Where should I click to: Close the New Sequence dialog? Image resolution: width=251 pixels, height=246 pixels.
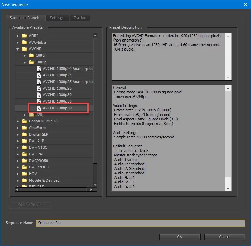pos(245,4)
